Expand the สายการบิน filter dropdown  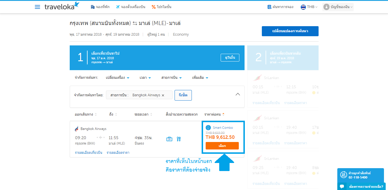[x=172, y=78]
